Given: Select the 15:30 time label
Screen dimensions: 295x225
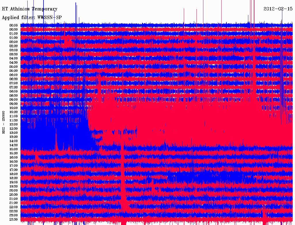Looking at the screenshot, I should (x=14, y=153).
